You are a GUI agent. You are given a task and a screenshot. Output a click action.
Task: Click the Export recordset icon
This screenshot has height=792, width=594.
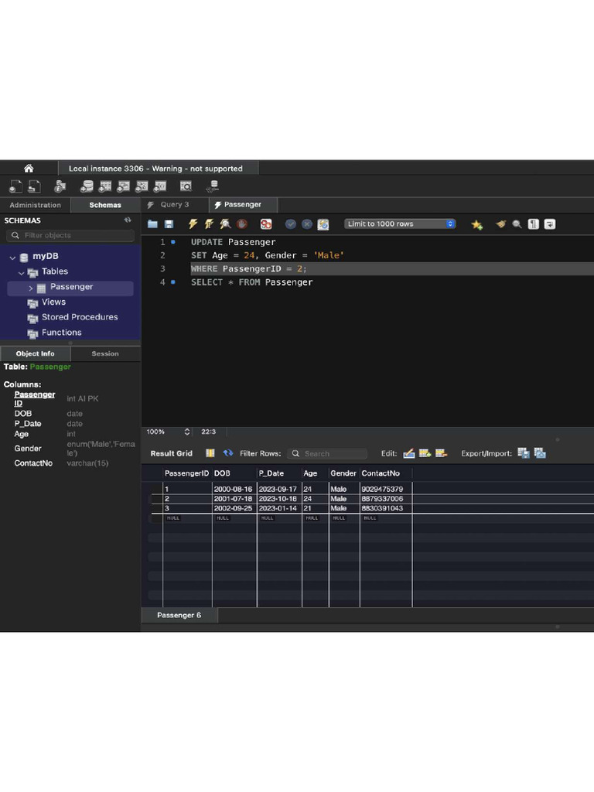(523, 453)
